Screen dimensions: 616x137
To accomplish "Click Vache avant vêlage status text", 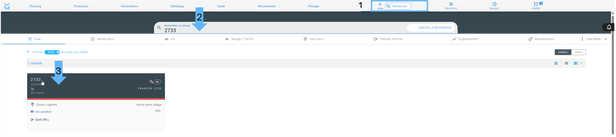I will click(x=149, y=105).
